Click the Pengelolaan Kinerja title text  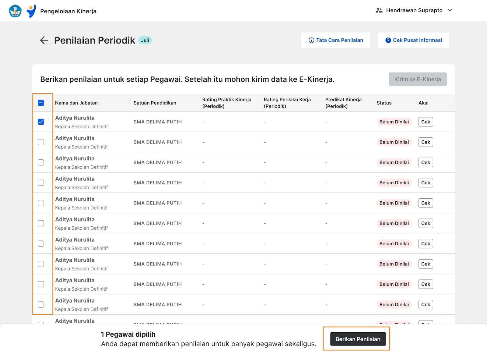[x=68, y=11]
